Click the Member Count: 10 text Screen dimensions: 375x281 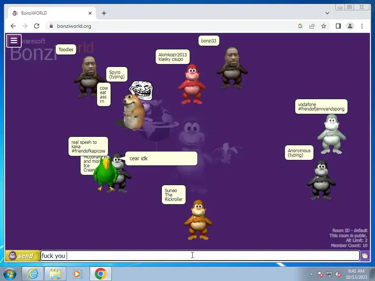tap(349, 246)
